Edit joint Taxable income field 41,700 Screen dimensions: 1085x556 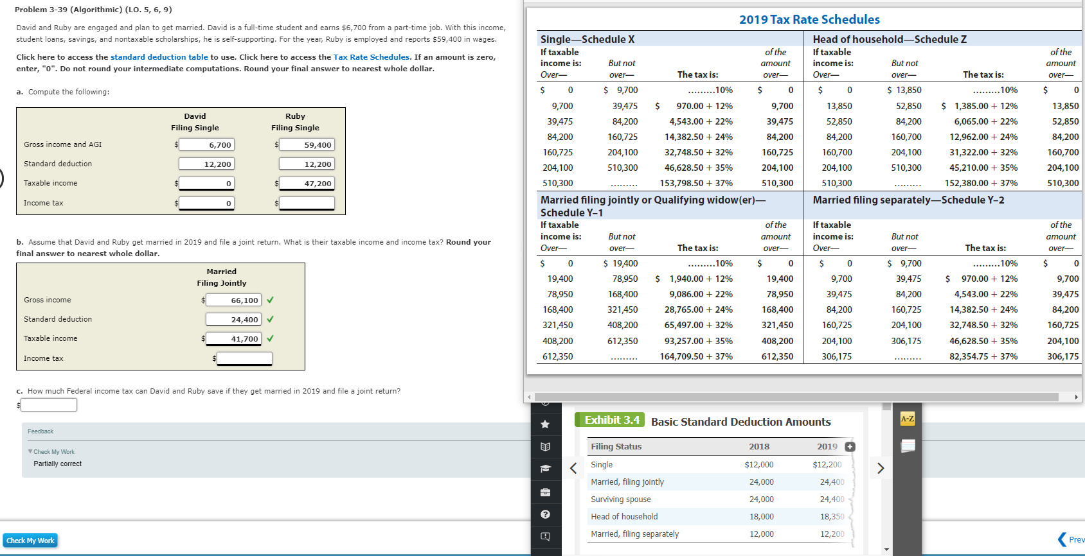coord(233,339)
